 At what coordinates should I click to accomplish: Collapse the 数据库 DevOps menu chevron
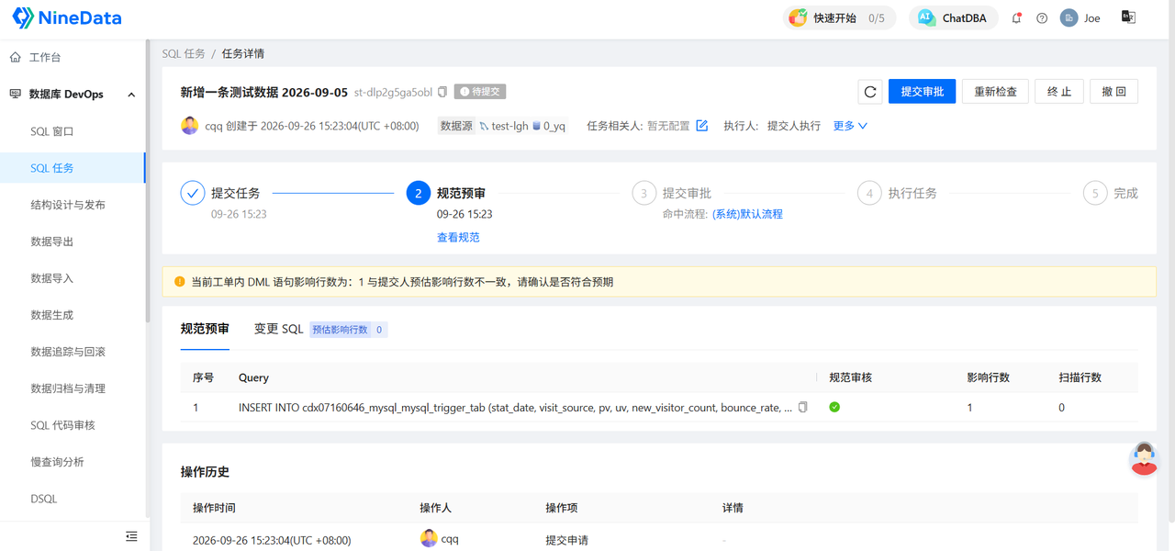coord(131,95)
